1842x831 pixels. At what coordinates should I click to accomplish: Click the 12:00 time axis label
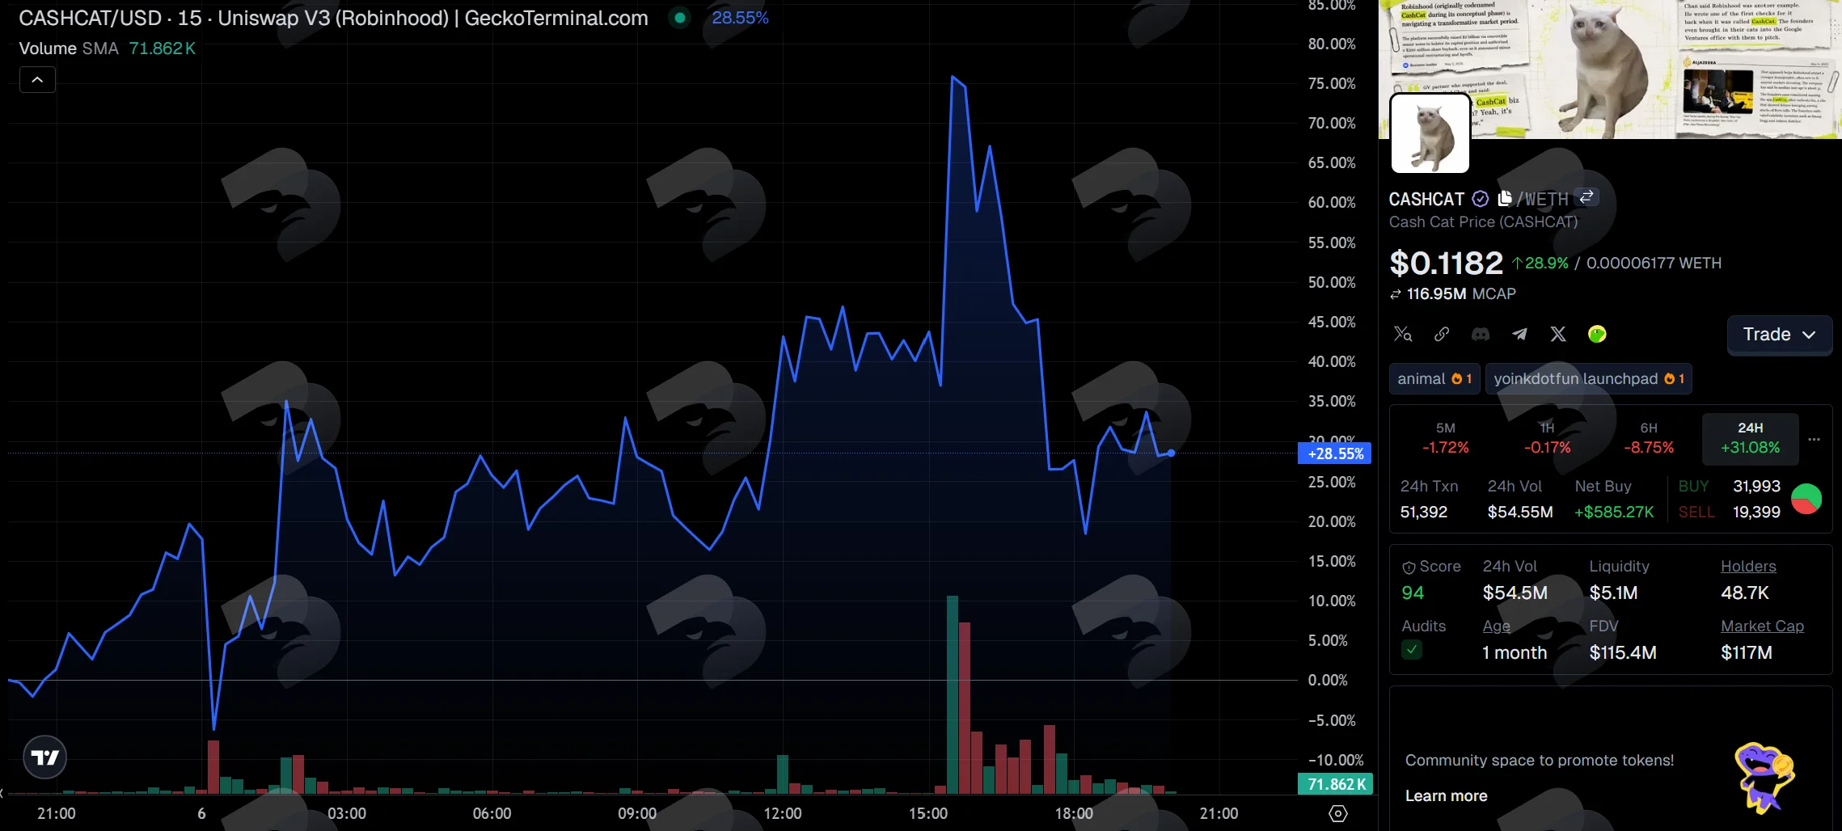tap(783, 813)
